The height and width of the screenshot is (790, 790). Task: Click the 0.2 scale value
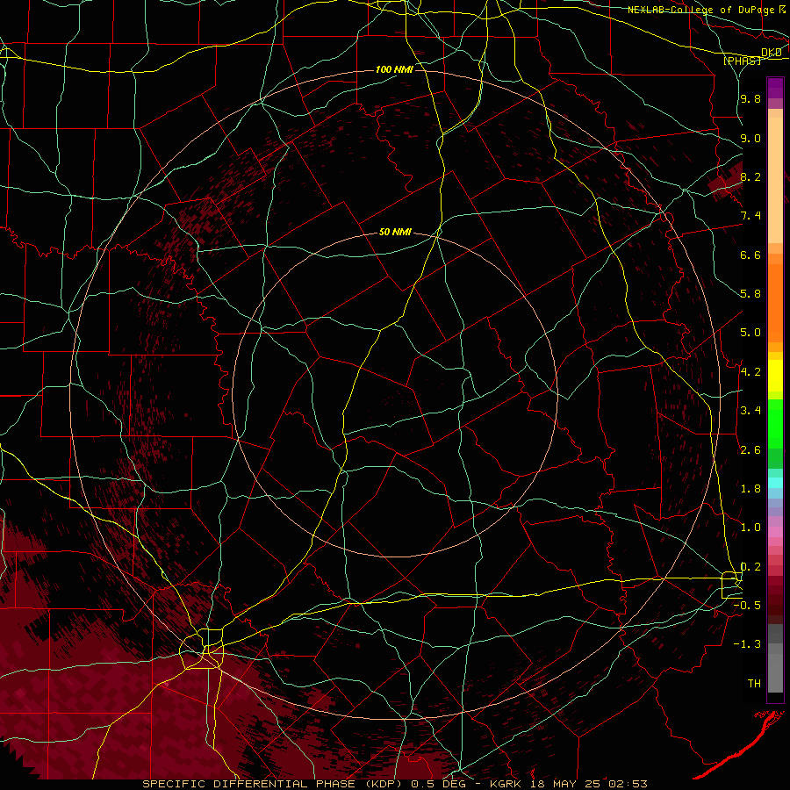[x=750, y=567]
